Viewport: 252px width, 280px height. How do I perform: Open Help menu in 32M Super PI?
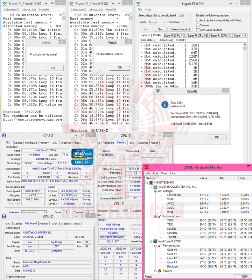[x=111, y=10]
